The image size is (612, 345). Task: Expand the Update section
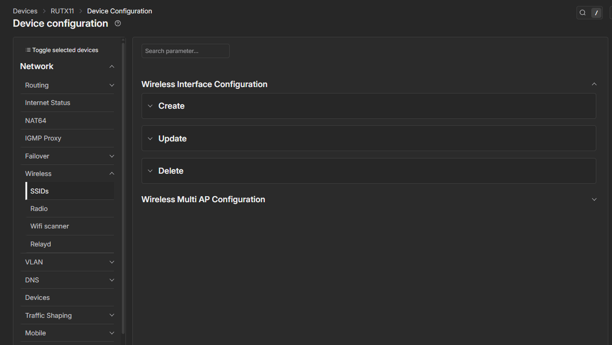pos(172,139)
